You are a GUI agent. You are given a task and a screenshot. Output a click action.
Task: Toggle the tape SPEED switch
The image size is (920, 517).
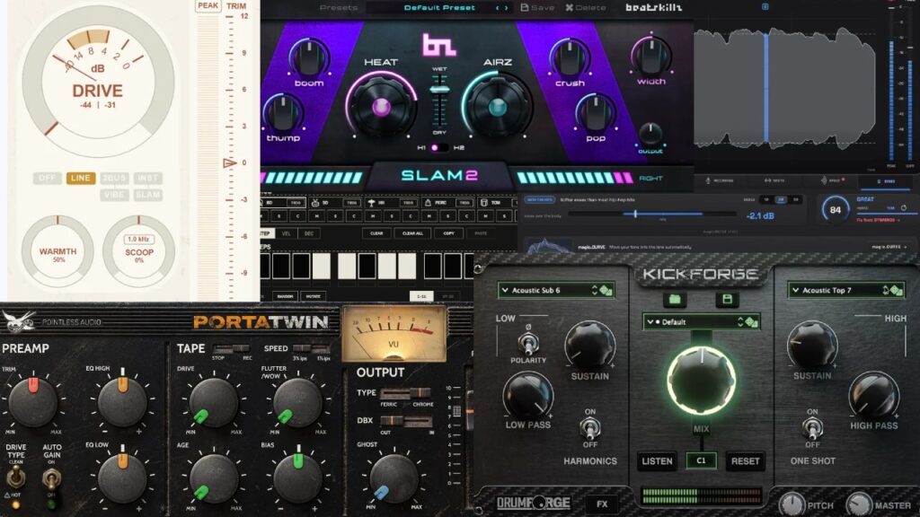coord(311,348)
